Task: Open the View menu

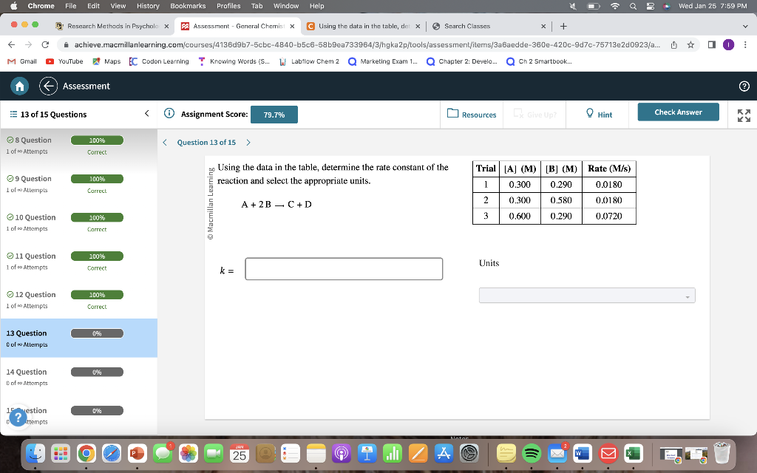Action: [x=118, y=6]
